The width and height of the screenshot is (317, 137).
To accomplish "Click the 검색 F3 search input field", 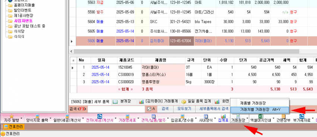I will [116, 109].
